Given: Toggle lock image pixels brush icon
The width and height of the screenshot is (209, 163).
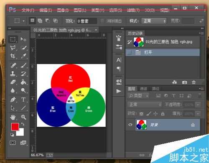Looking at the screenshot, I should click(148, 114).
